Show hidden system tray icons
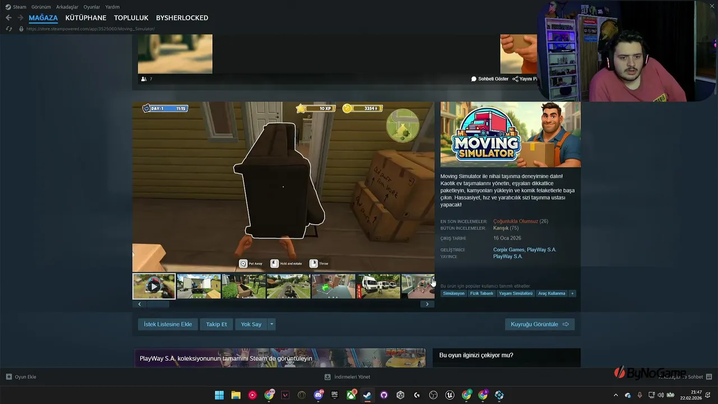 coord(616,395)
